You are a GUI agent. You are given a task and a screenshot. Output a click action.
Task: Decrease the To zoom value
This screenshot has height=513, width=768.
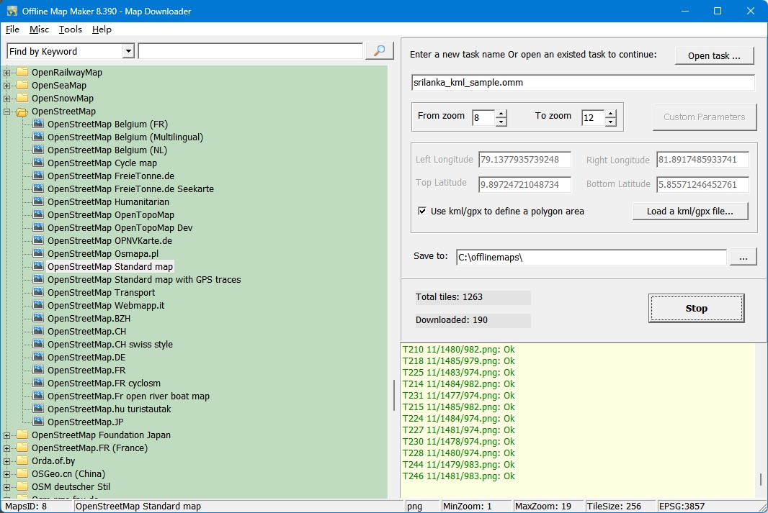(610, 122)
